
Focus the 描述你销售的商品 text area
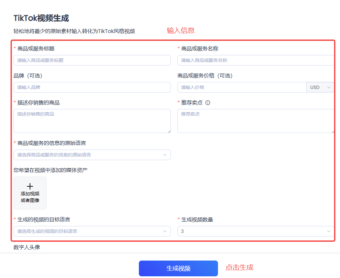(x=92, y=121)
